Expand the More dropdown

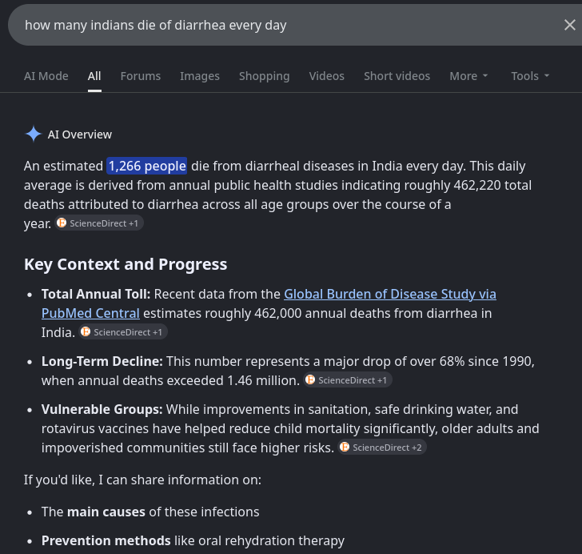click(x=468, y=76)
